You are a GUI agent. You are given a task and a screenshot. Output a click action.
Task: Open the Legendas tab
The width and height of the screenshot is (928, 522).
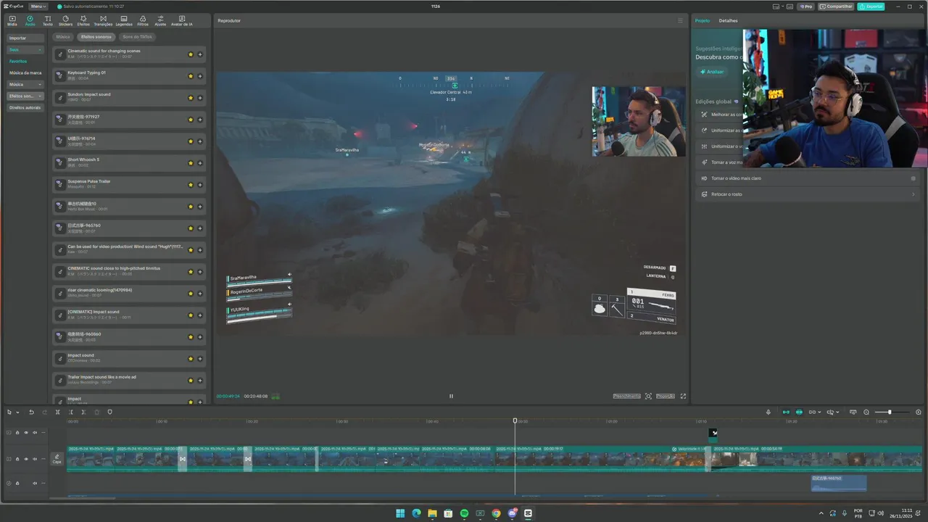point(124,20)
